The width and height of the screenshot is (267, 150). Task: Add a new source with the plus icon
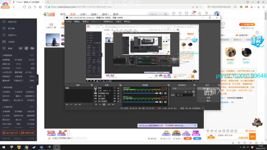click(96, 104)
